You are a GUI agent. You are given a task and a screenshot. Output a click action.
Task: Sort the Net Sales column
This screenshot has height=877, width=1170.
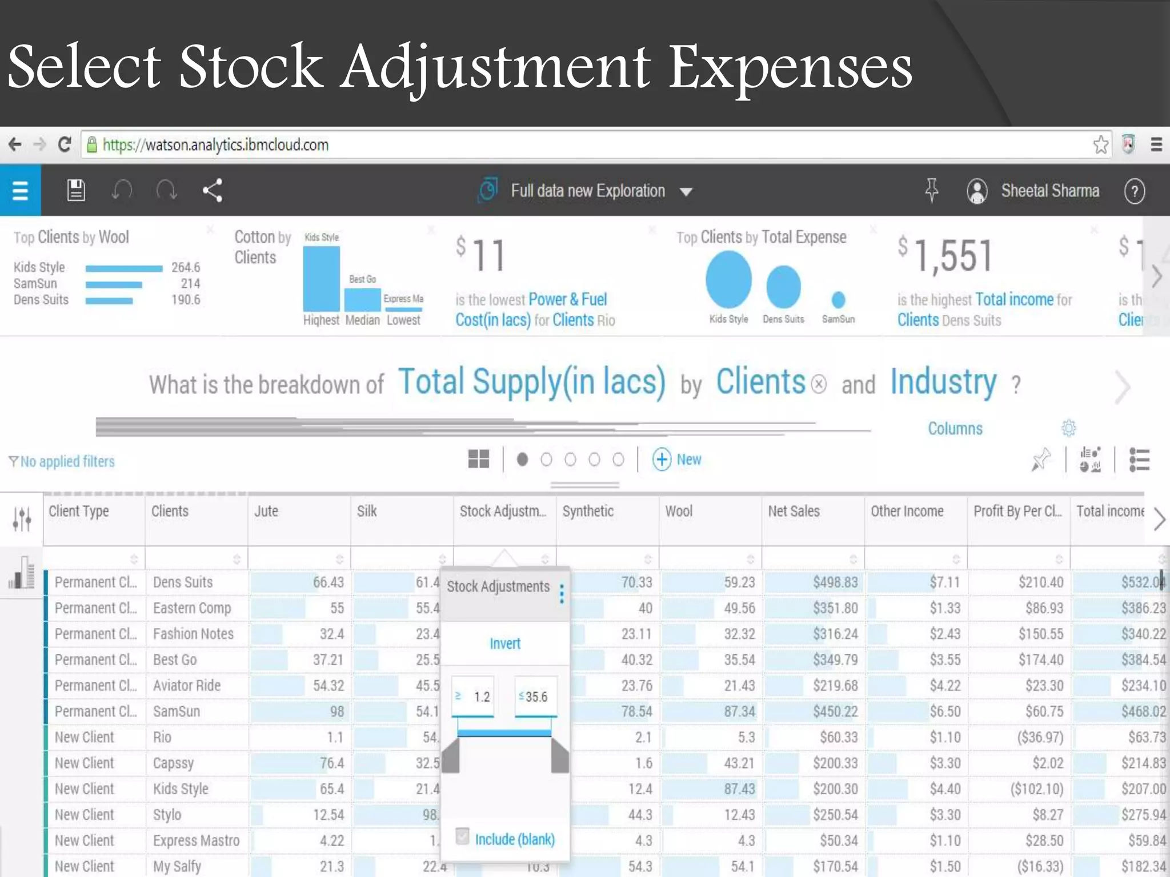pyautogui.click(x=854, y=558)
